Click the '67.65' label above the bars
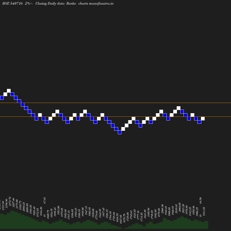The height and width of the screenshot is (231, 231). point(45,201)
